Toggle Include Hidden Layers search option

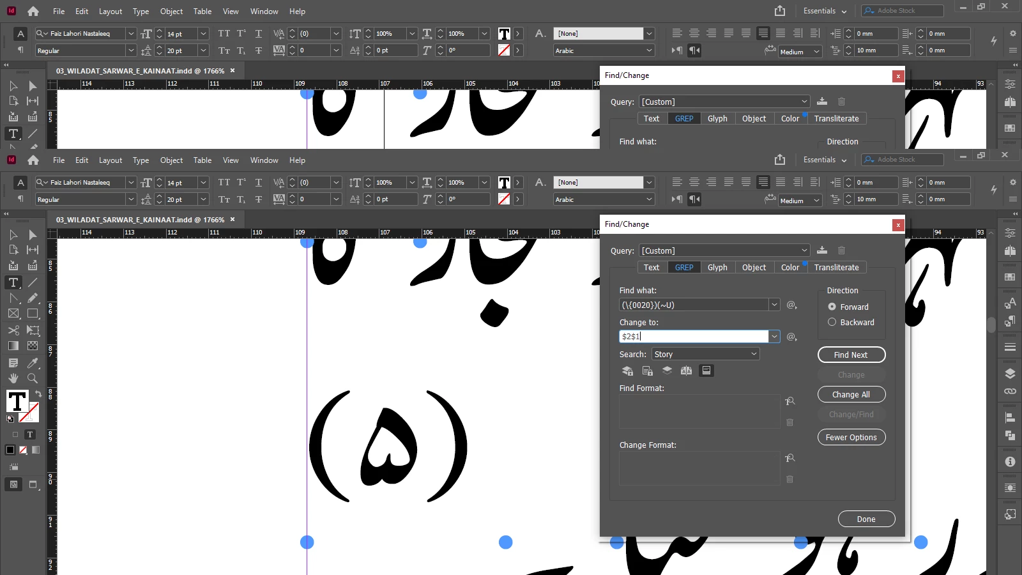pos(667,371)
